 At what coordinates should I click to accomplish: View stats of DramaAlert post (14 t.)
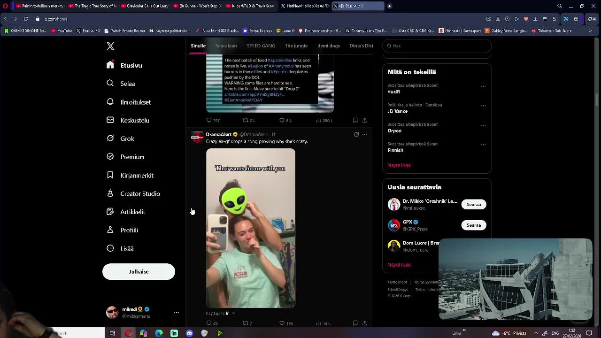[324, 323]
